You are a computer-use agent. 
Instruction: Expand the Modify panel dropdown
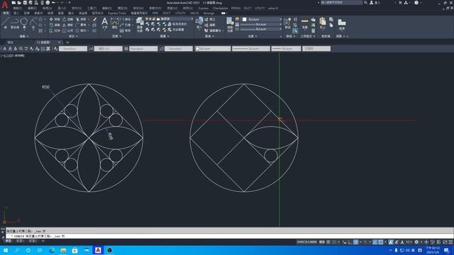tap(73, 36)
